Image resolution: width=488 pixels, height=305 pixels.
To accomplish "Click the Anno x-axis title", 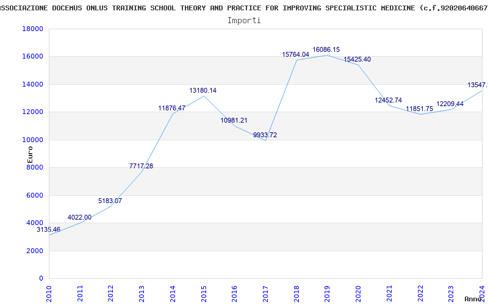I will coord(474,299).
